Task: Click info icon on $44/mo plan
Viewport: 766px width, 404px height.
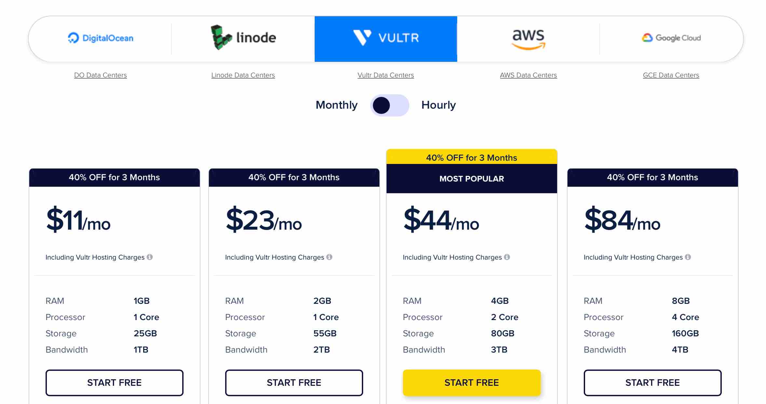Action: (507, 257)
